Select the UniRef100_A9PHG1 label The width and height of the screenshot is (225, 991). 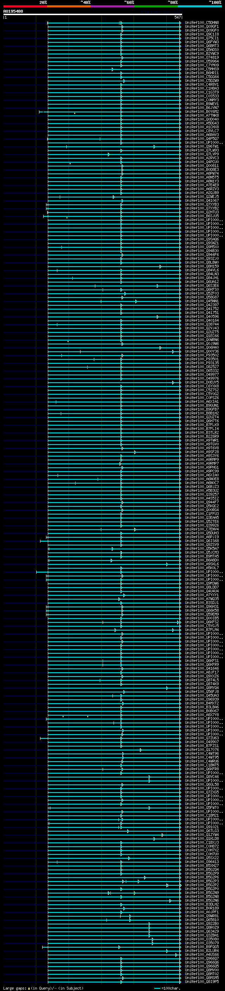coord(202,468)
